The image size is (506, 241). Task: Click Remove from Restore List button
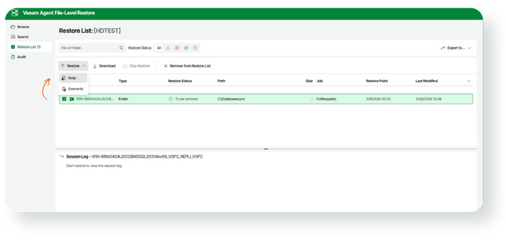pos(187,66)
